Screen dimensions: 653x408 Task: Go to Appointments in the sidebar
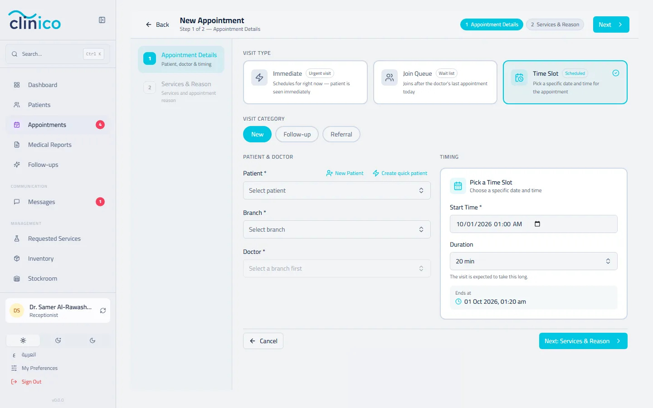[x=58, y=125]
